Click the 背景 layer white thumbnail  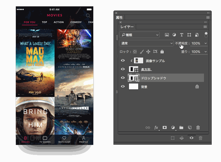(134, 86)
